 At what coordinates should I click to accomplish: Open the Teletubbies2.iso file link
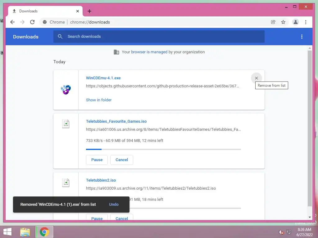pyautogui.click(x=101, y=180)
